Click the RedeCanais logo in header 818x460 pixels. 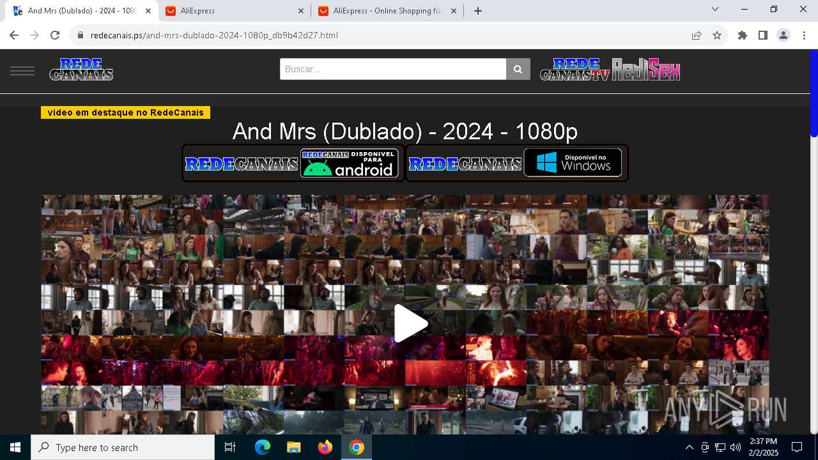pyautogui.click(x=81, y=69)
